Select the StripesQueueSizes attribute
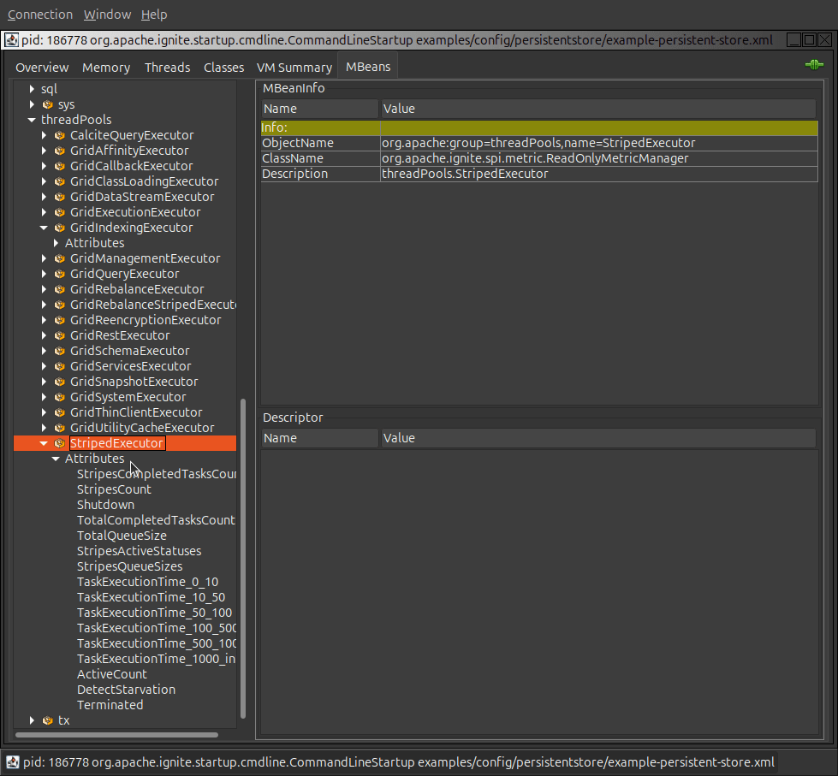 [129, 566]
